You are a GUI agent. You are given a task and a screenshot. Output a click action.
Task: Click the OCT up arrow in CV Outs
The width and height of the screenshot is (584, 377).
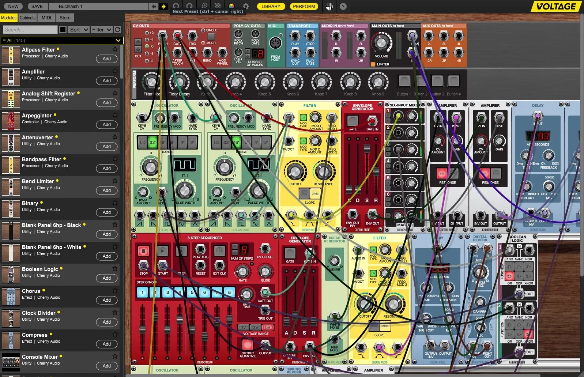coord(138,42)
